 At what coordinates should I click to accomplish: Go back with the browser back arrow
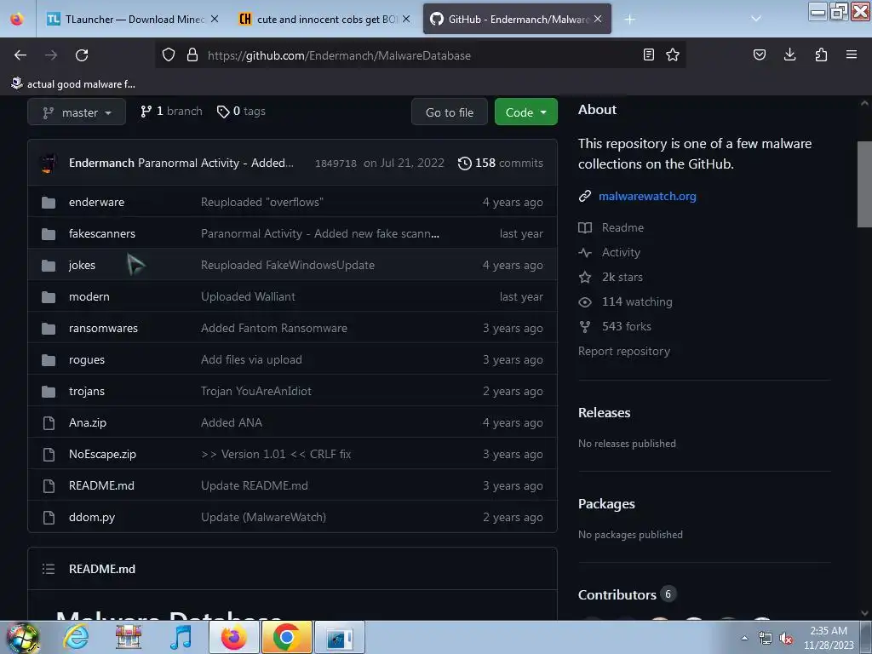tap(20, 55)
